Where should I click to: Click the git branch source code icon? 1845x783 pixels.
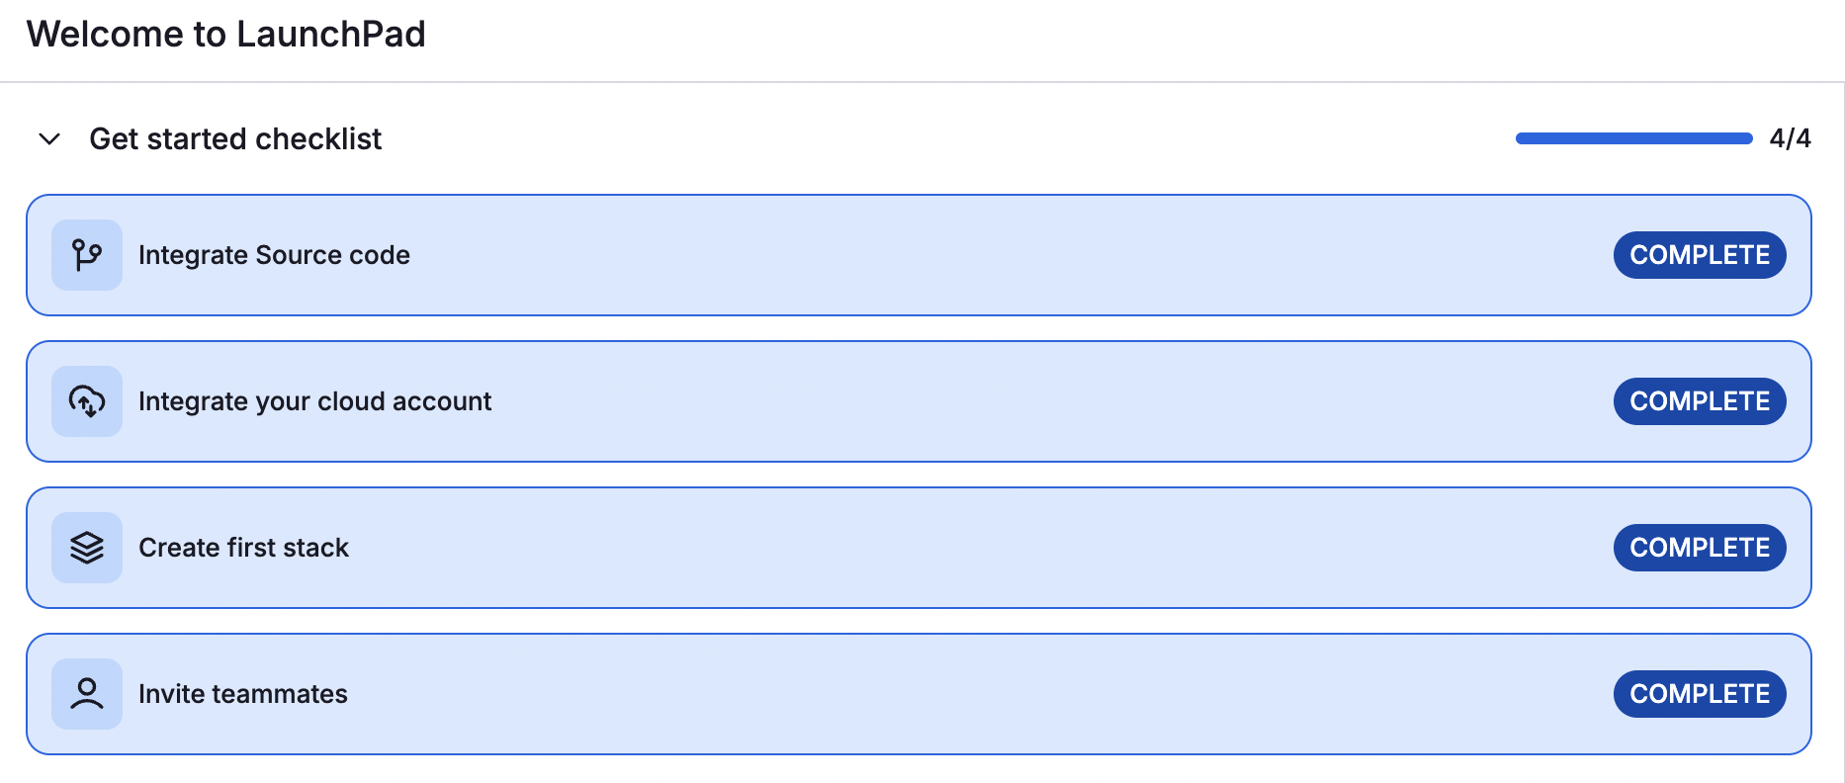coord(87,255)
